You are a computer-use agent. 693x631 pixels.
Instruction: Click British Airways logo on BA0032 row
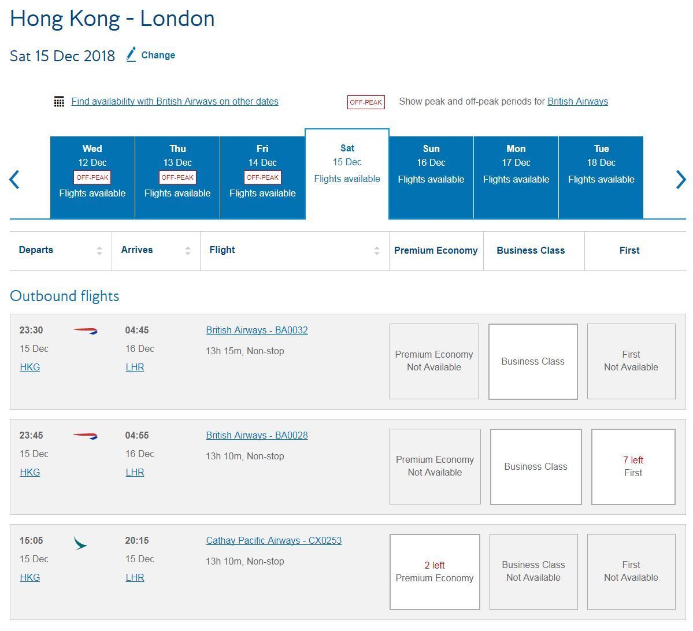pos(85,331)
